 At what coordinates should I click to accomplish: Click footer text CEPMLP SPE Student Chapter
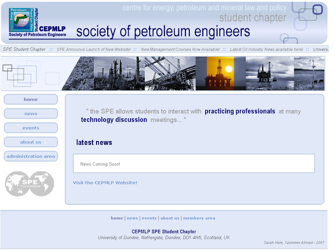coord(164,232)
